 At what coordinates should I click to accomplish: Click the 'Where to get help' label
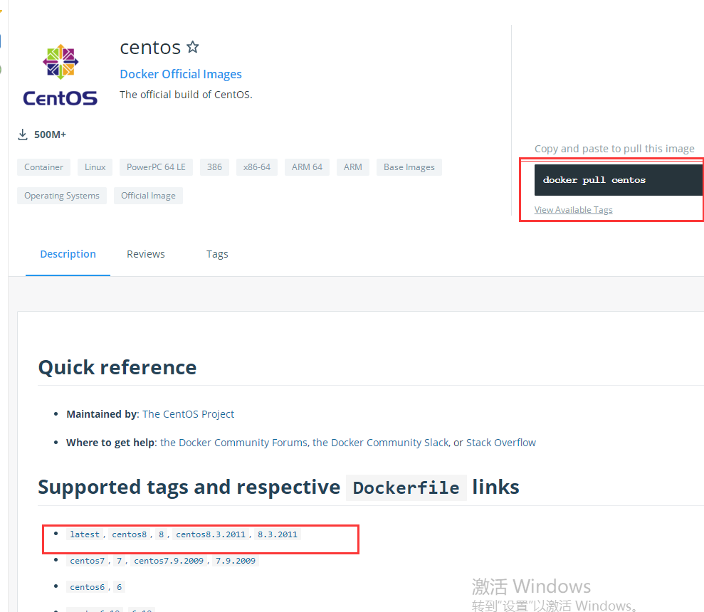click(x=110, y=443)
